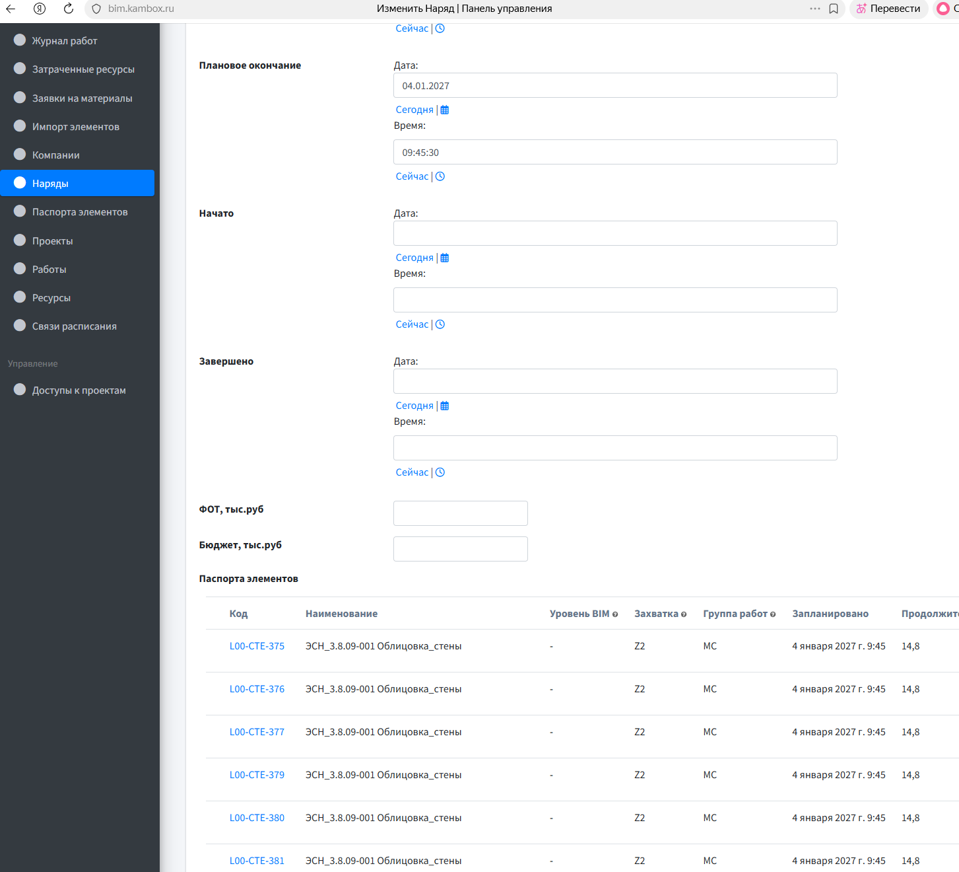Select Наряды in sidebar

[x=77, y=183]
